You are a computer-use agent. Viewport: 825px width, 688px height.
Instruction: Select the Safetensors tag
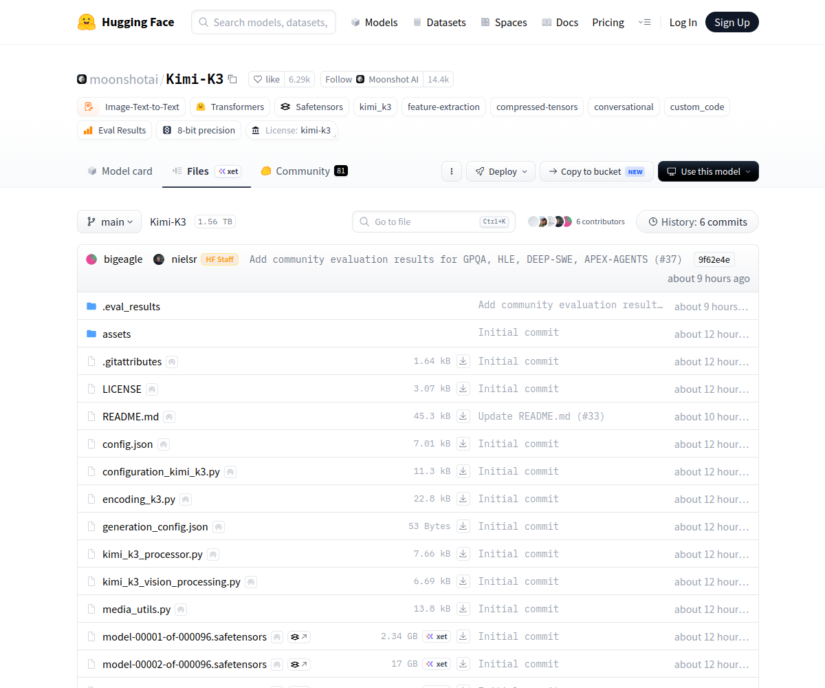click(x=311, y=107)
